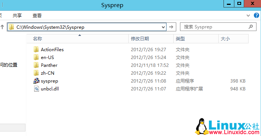261x136 pixels.
Task: Click the 应用程序 type cell for sysprep
Action: point(185,81)
